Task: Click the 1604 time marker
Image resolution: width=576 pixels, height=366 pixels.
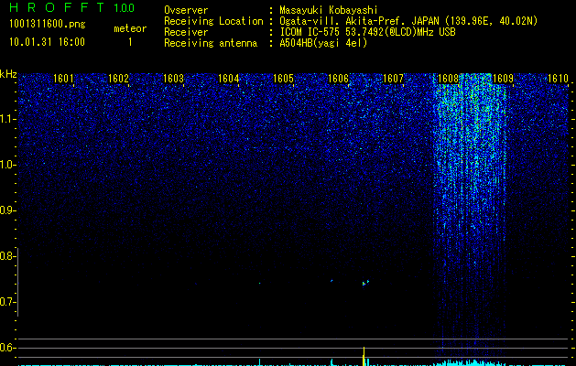Action: (x=228, y=79)
